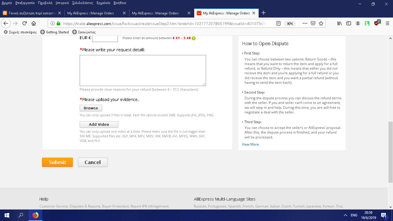Image resolution: width=393 pixels, height=221 pixels.
Task: Cancel the dispute form
Action: point(93,162)
